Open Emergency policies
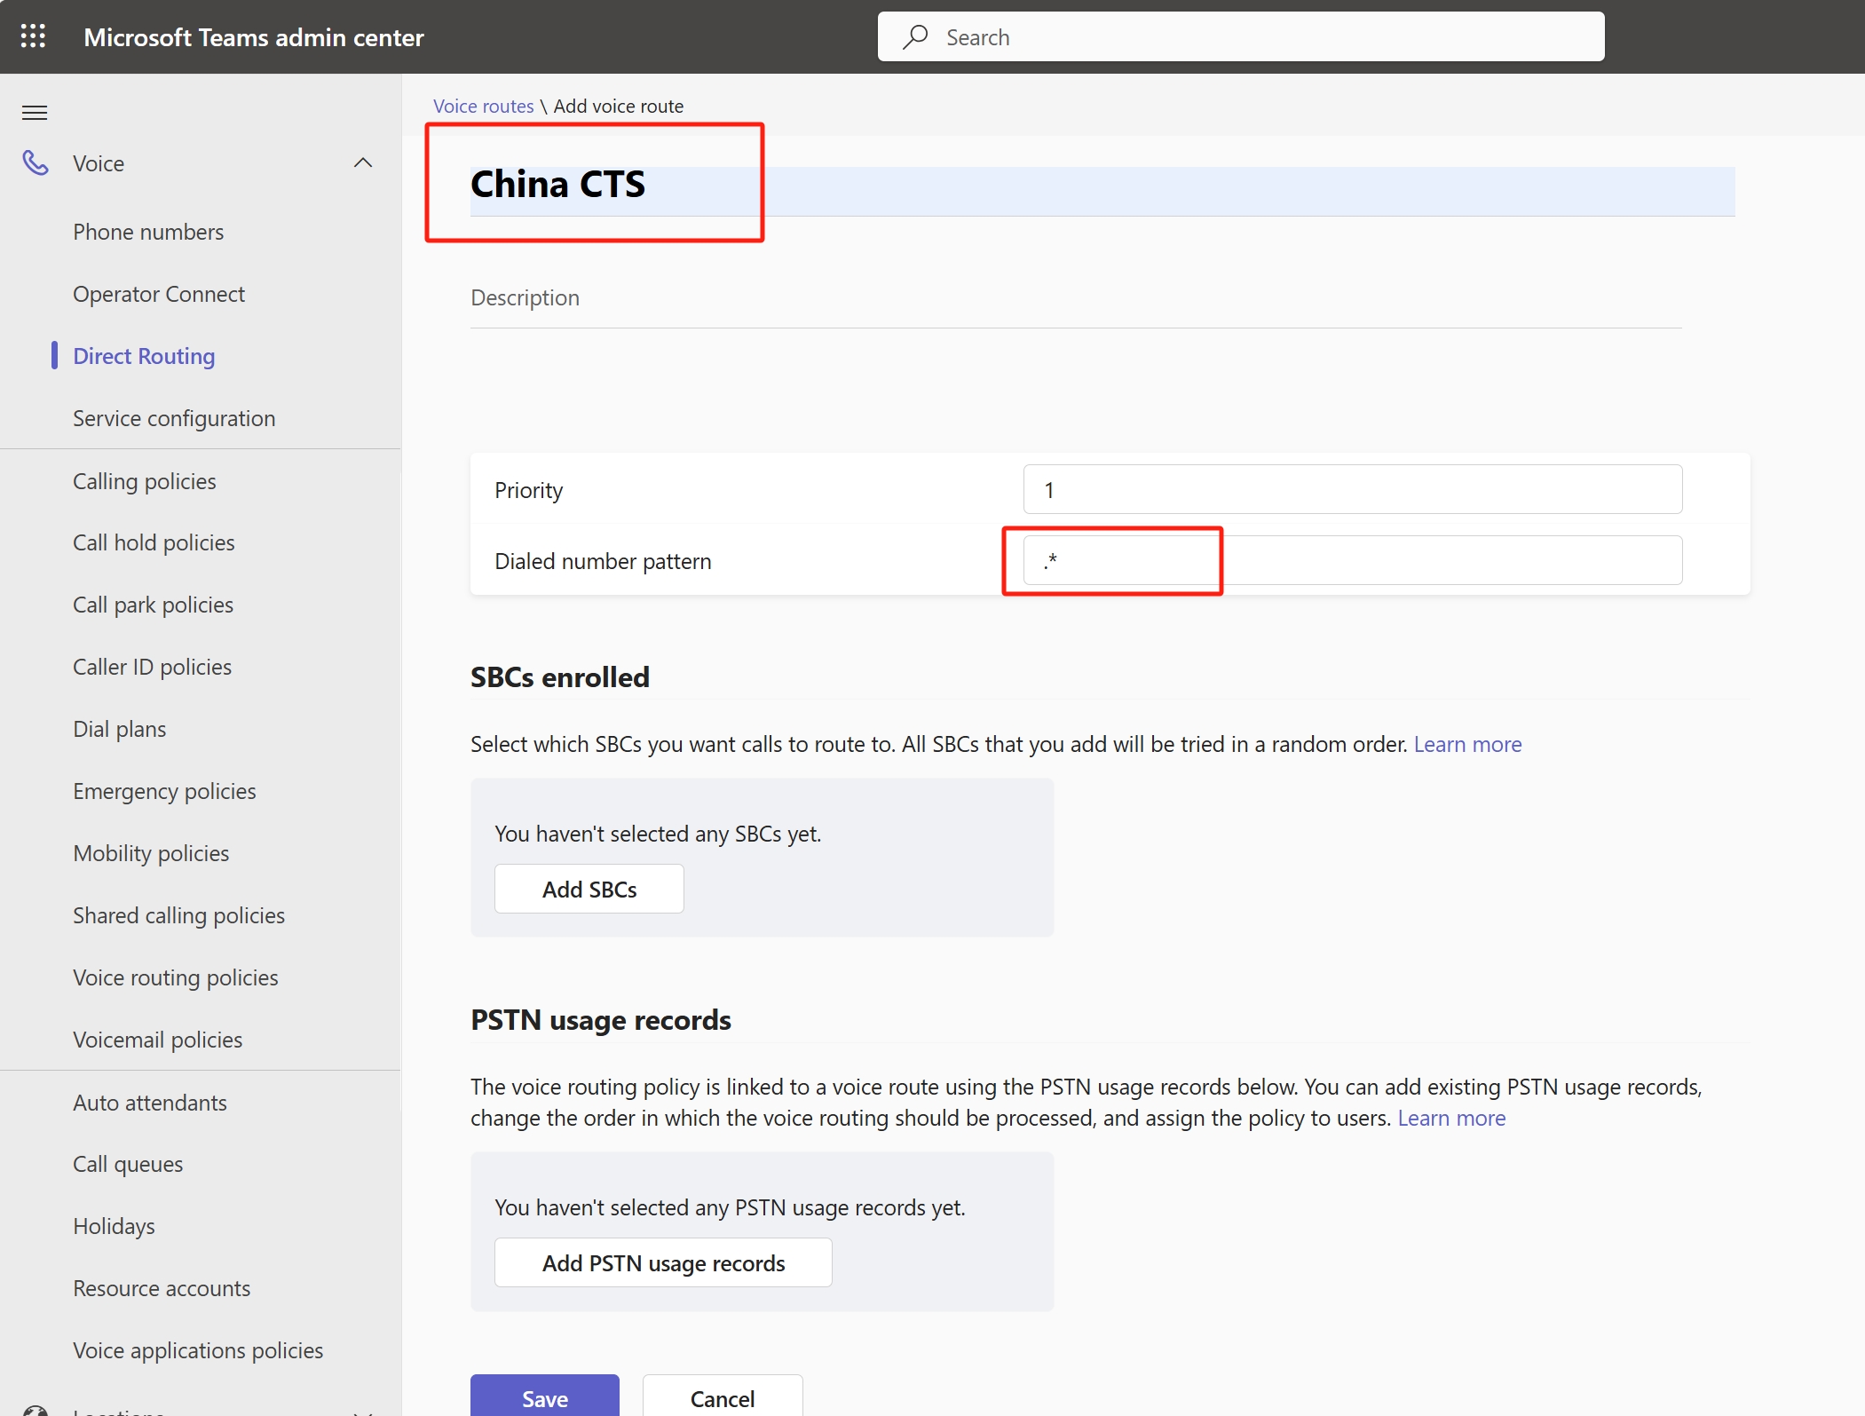The width and height of the screenshot is (1865, 1416). click(164, 791)
